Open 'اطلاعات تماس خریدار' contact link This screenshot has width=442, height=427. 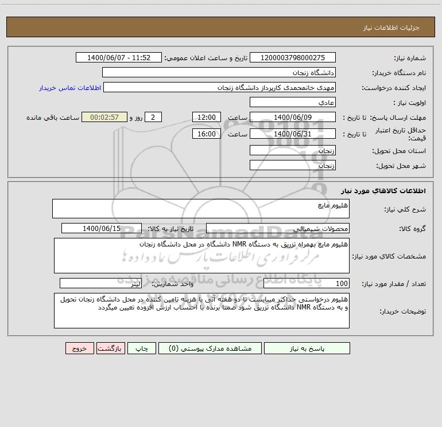[70, 88]
